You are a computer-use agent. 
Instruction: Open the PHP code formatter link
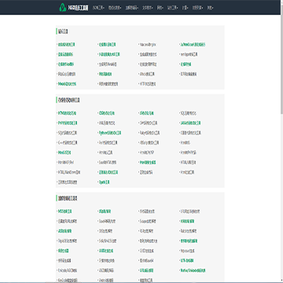(68, 123)
